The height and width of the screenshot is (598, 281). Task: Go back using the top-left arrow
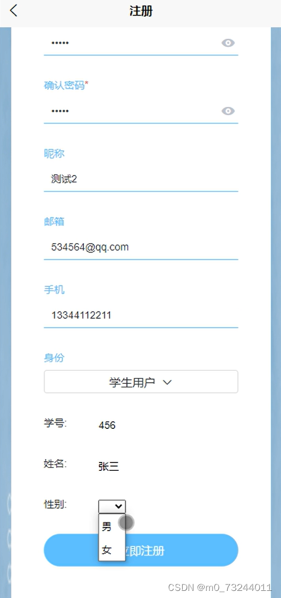[14, 11]
